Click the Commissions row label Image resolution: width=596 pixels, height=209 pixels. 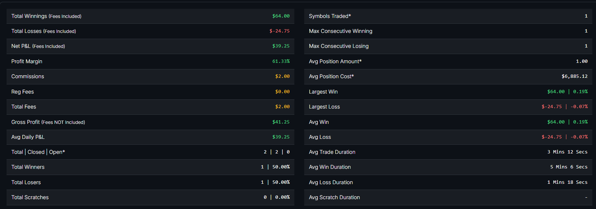(x=28, y=76)
